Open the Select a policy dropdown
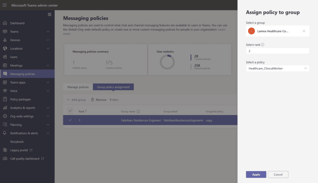The height and width of the screenshot is (183, 318). tap(277, 68)
